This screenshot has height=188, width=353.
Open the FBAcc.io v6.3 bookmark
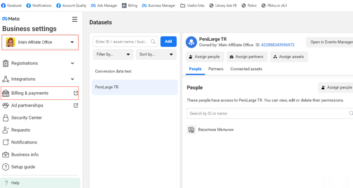point(274,5)
